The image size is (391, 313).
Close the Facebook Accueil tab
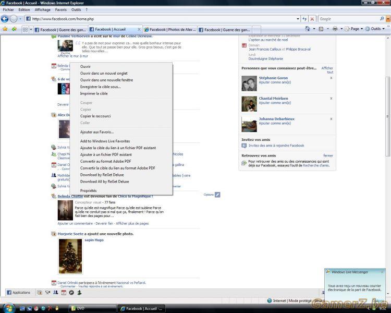pyautogui.click(x=139, y=29)
